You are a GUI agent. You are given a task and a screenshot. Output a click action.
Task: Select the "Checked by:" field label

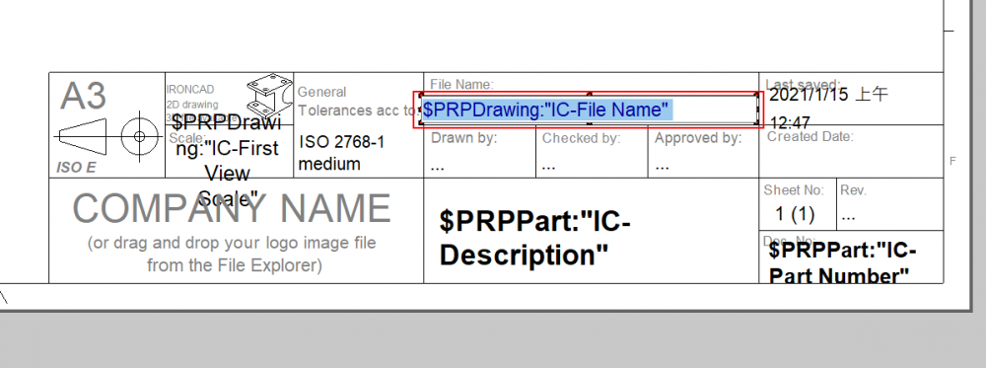(x=582, y=138)
